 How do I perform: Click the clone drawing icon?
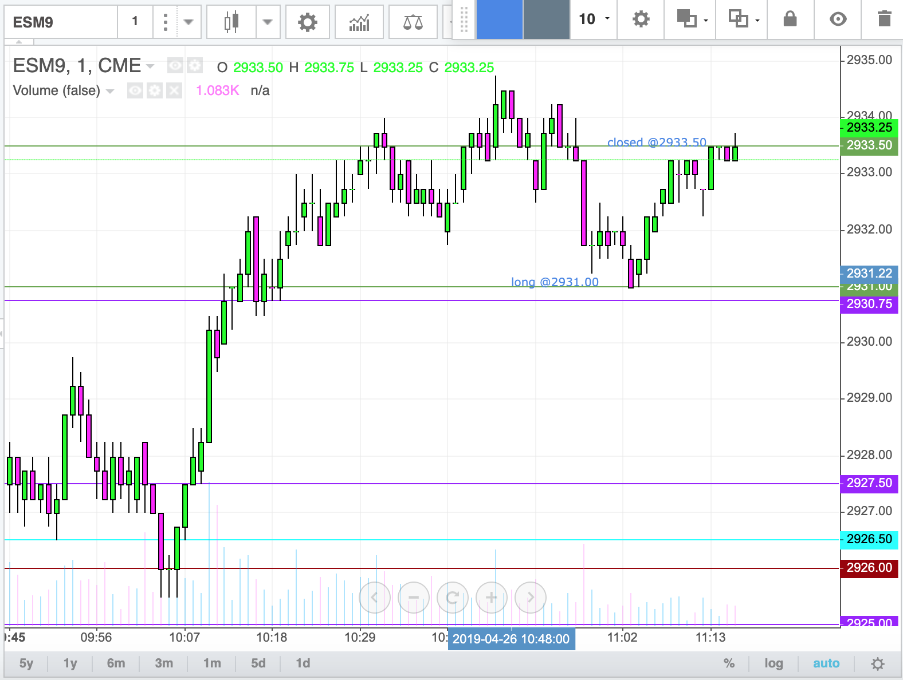738,19
